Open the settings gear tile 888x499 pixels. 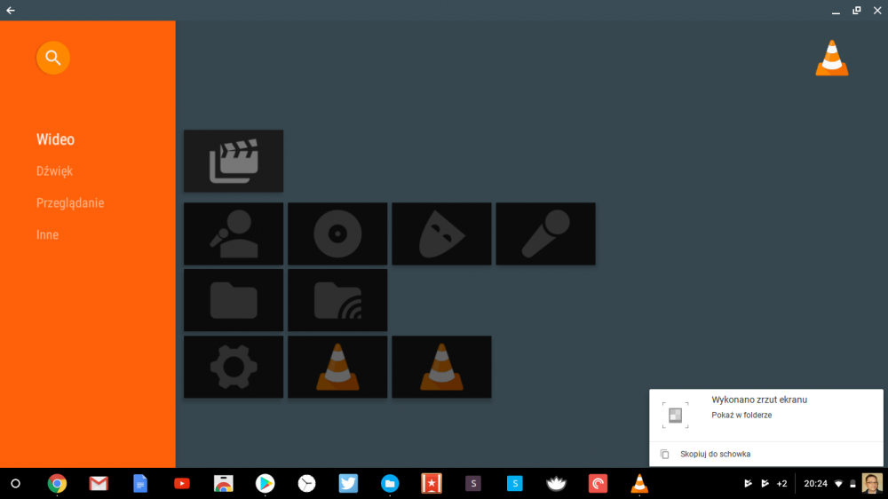click(234, 367)
